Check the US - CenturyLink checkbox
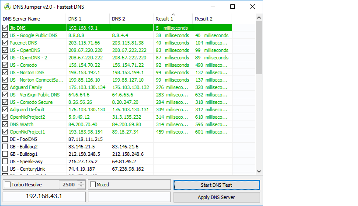 [x=5, y=169]
